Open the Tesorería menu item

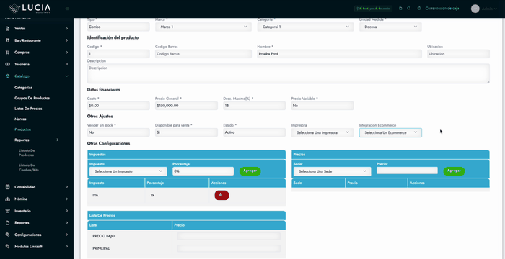(22, 64)
